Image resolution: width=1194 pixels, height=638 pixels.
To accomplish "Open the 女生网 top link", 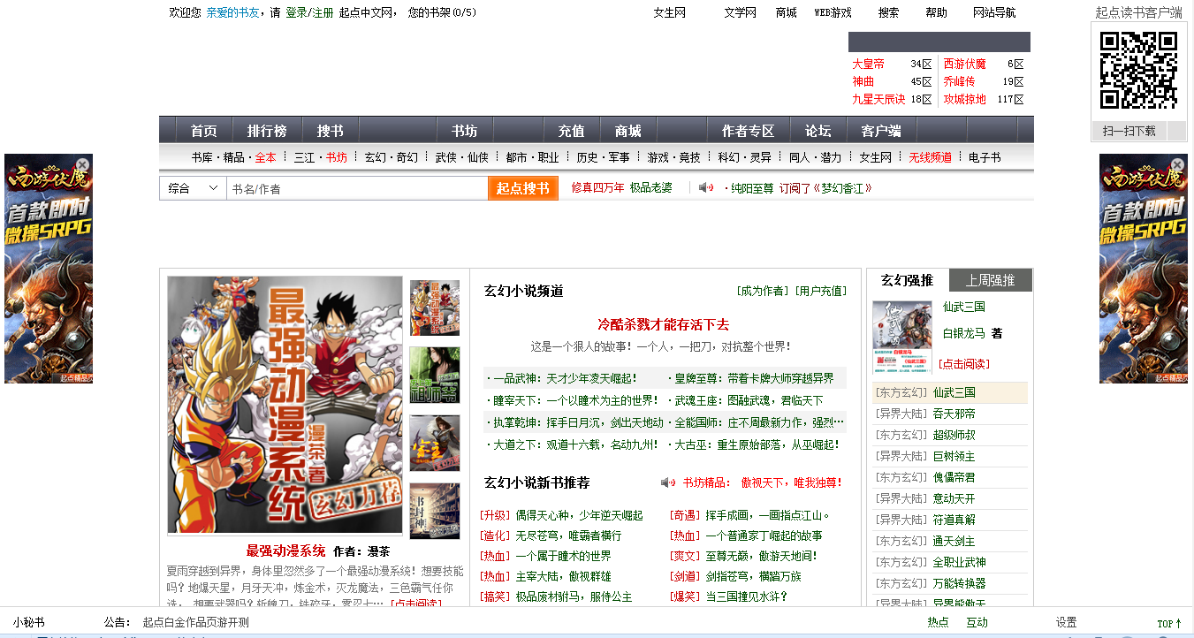I will pos(670,12).
